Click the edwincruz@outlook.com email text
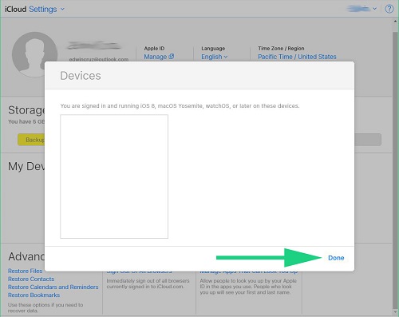The width and height of the screenshot is (399, 317). (99, 59)
